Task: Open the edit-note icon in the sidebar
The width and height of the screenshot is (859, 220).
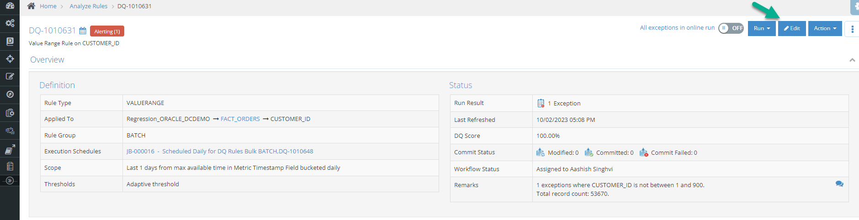Action: 10,77
